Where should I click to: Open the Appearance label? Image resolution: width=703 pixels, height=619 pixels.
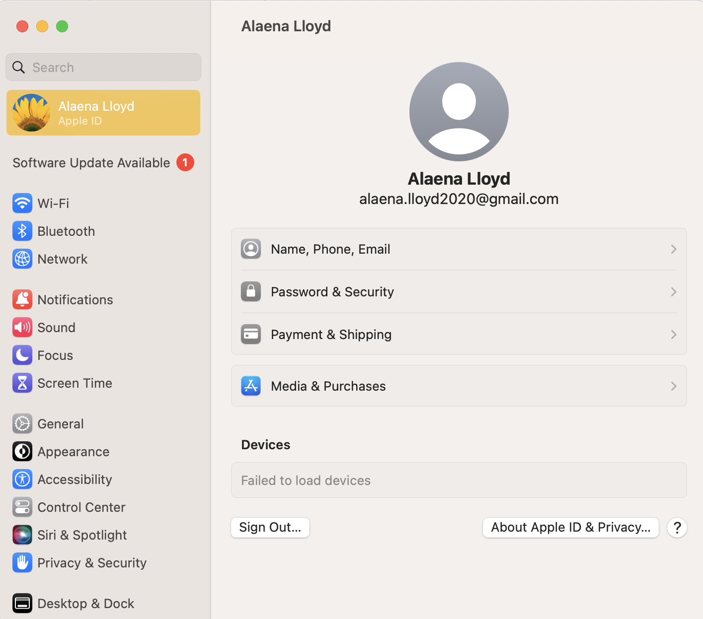(74, 452)
